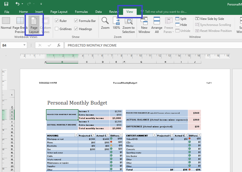The width and height of the screenshot is (242, 172).
Task: Select the $960 actual balance cell
Action: (x=194, y=120)
